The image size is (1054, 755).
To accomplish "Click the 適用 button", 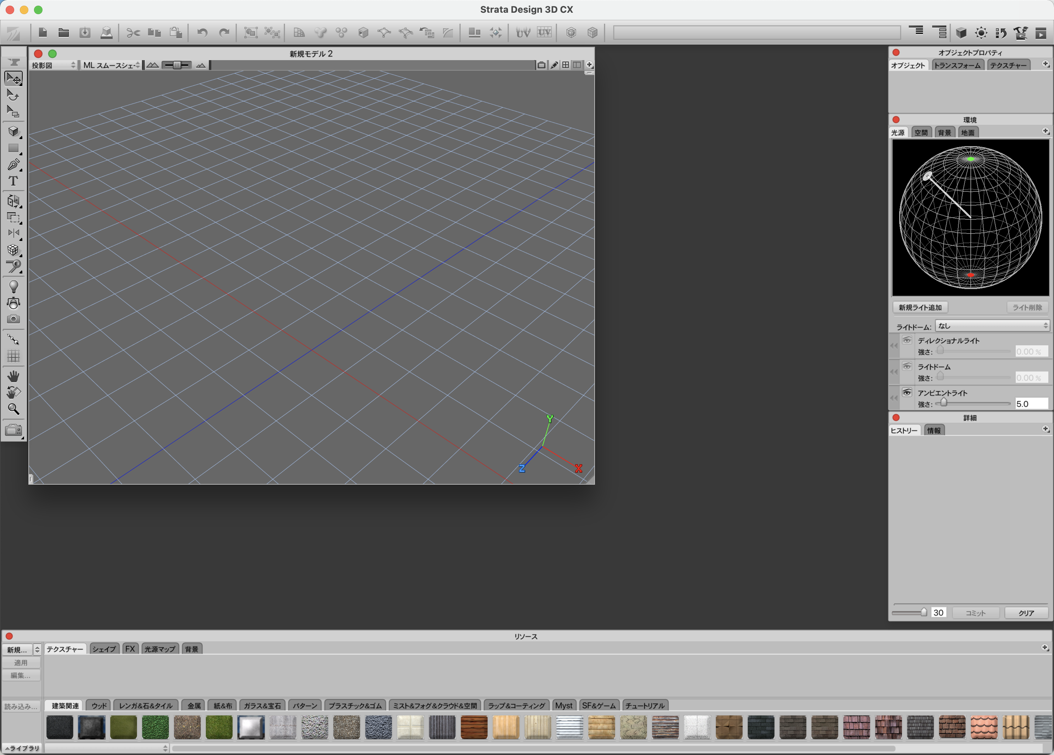I will tap(21, 663).
